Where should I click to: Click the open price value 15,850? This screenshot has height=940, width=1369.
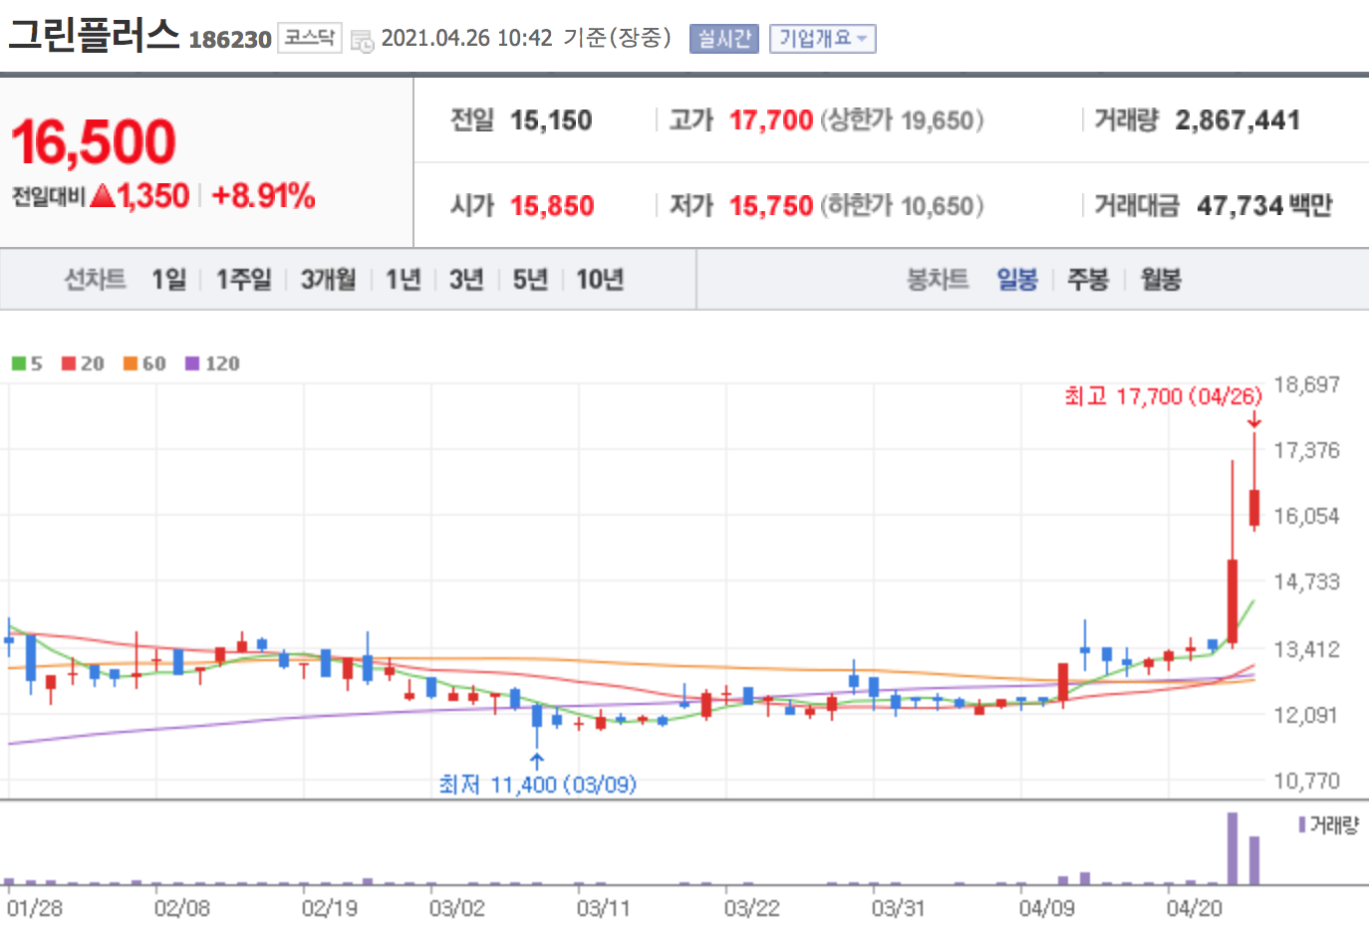(552, 206)
